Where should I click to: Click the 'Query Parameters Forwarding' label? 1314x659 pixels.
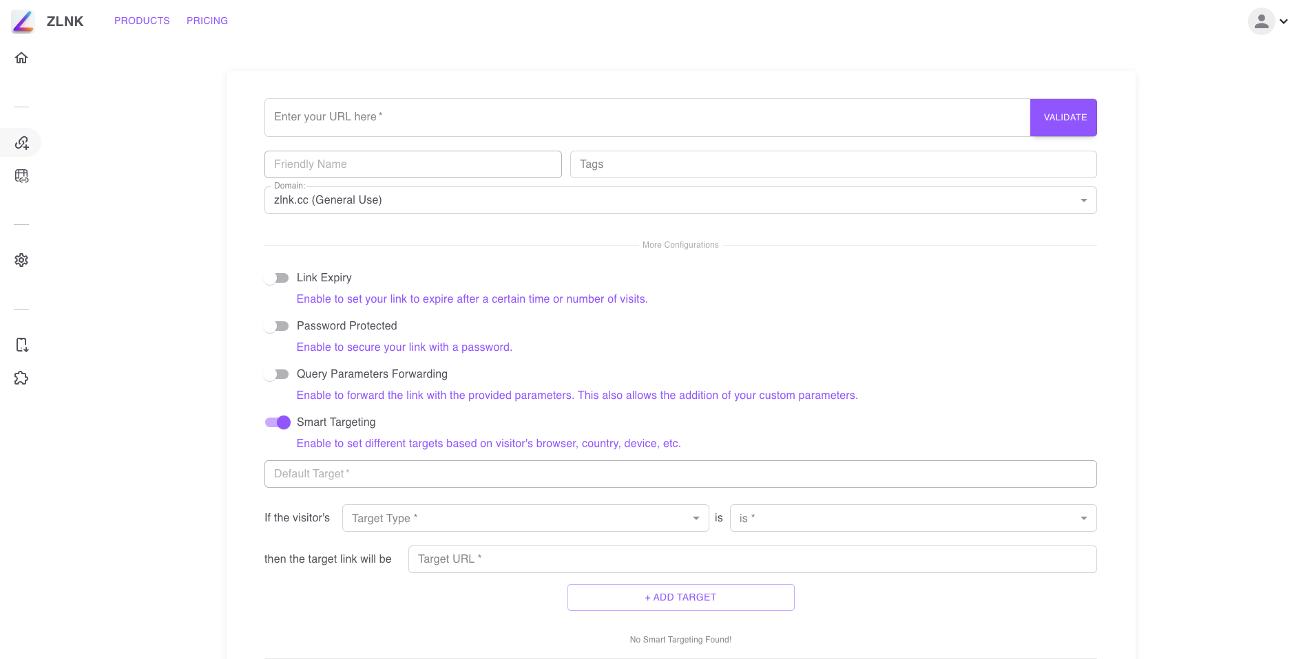tap(372, 374)
